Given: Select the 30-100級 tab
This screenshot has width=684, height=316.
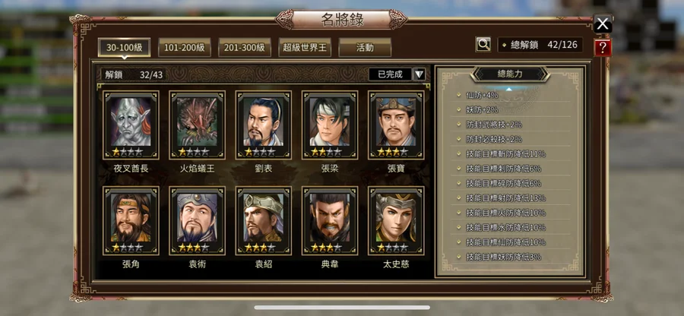Looking at the screenshot, I should tap(125, 48).
